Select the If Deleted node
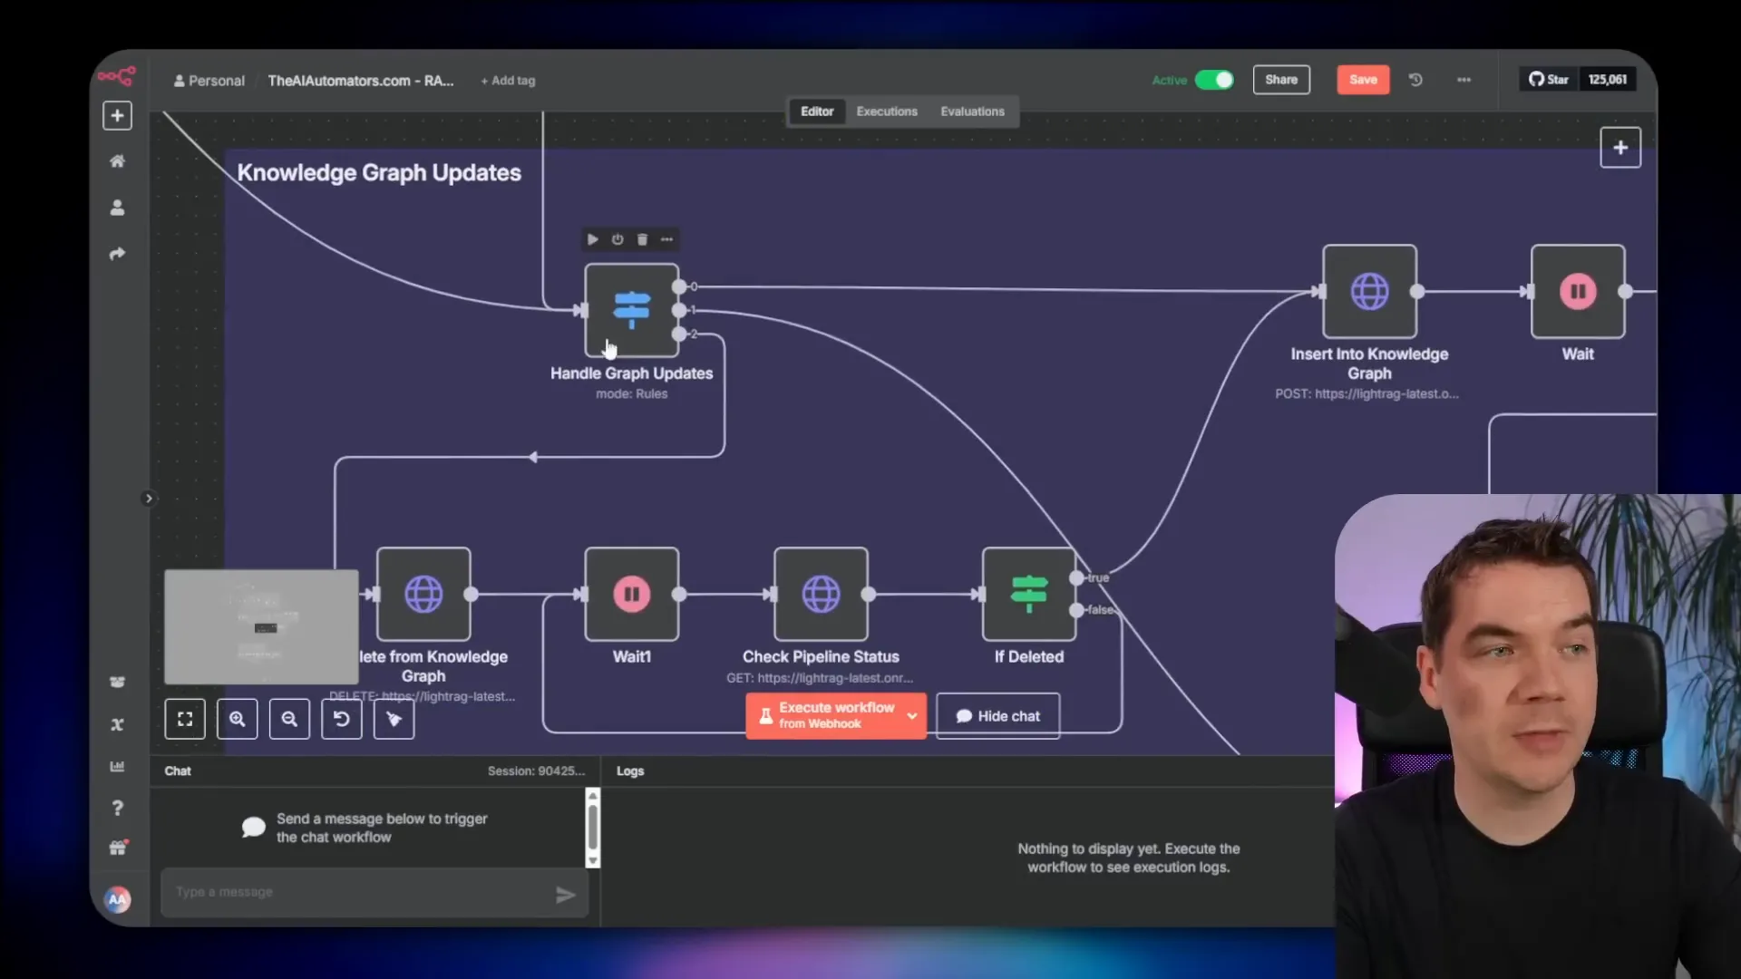The width and height of the screenshot is (1741, 979). 1029,594
